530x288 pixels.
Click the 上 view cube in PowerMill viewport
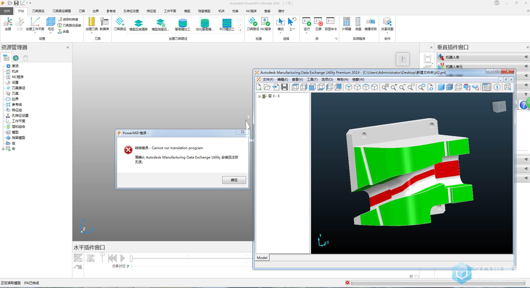[403, 59]
